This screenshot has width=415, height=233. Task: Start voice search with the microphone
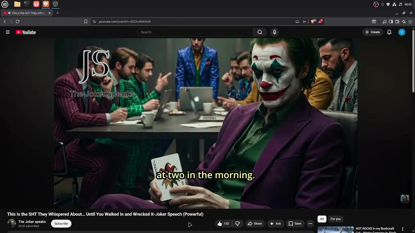point(275,32)
